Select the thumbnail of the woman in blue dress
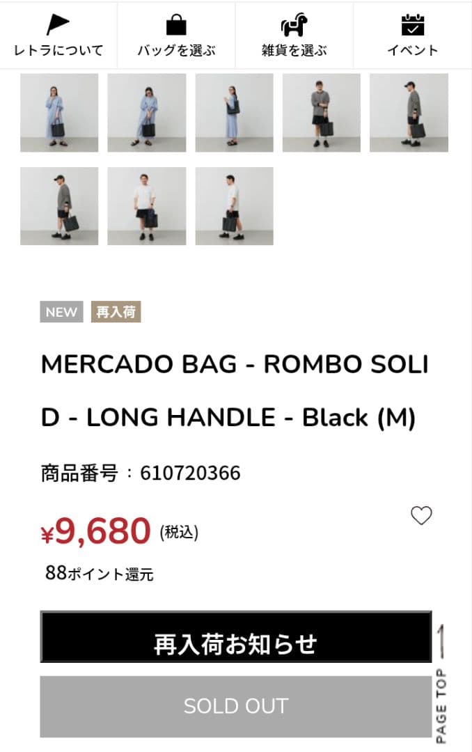The height and width of the screenshot is (752, 472). point(61,113)
